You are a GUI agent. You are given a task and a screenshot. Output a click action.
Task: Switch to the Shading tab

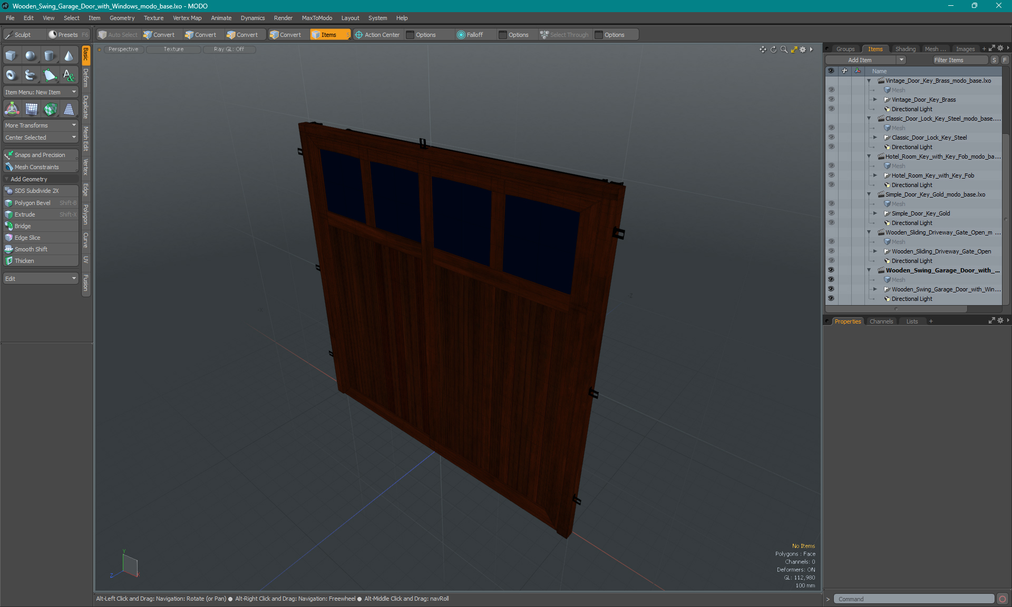(x=905, y=49)
